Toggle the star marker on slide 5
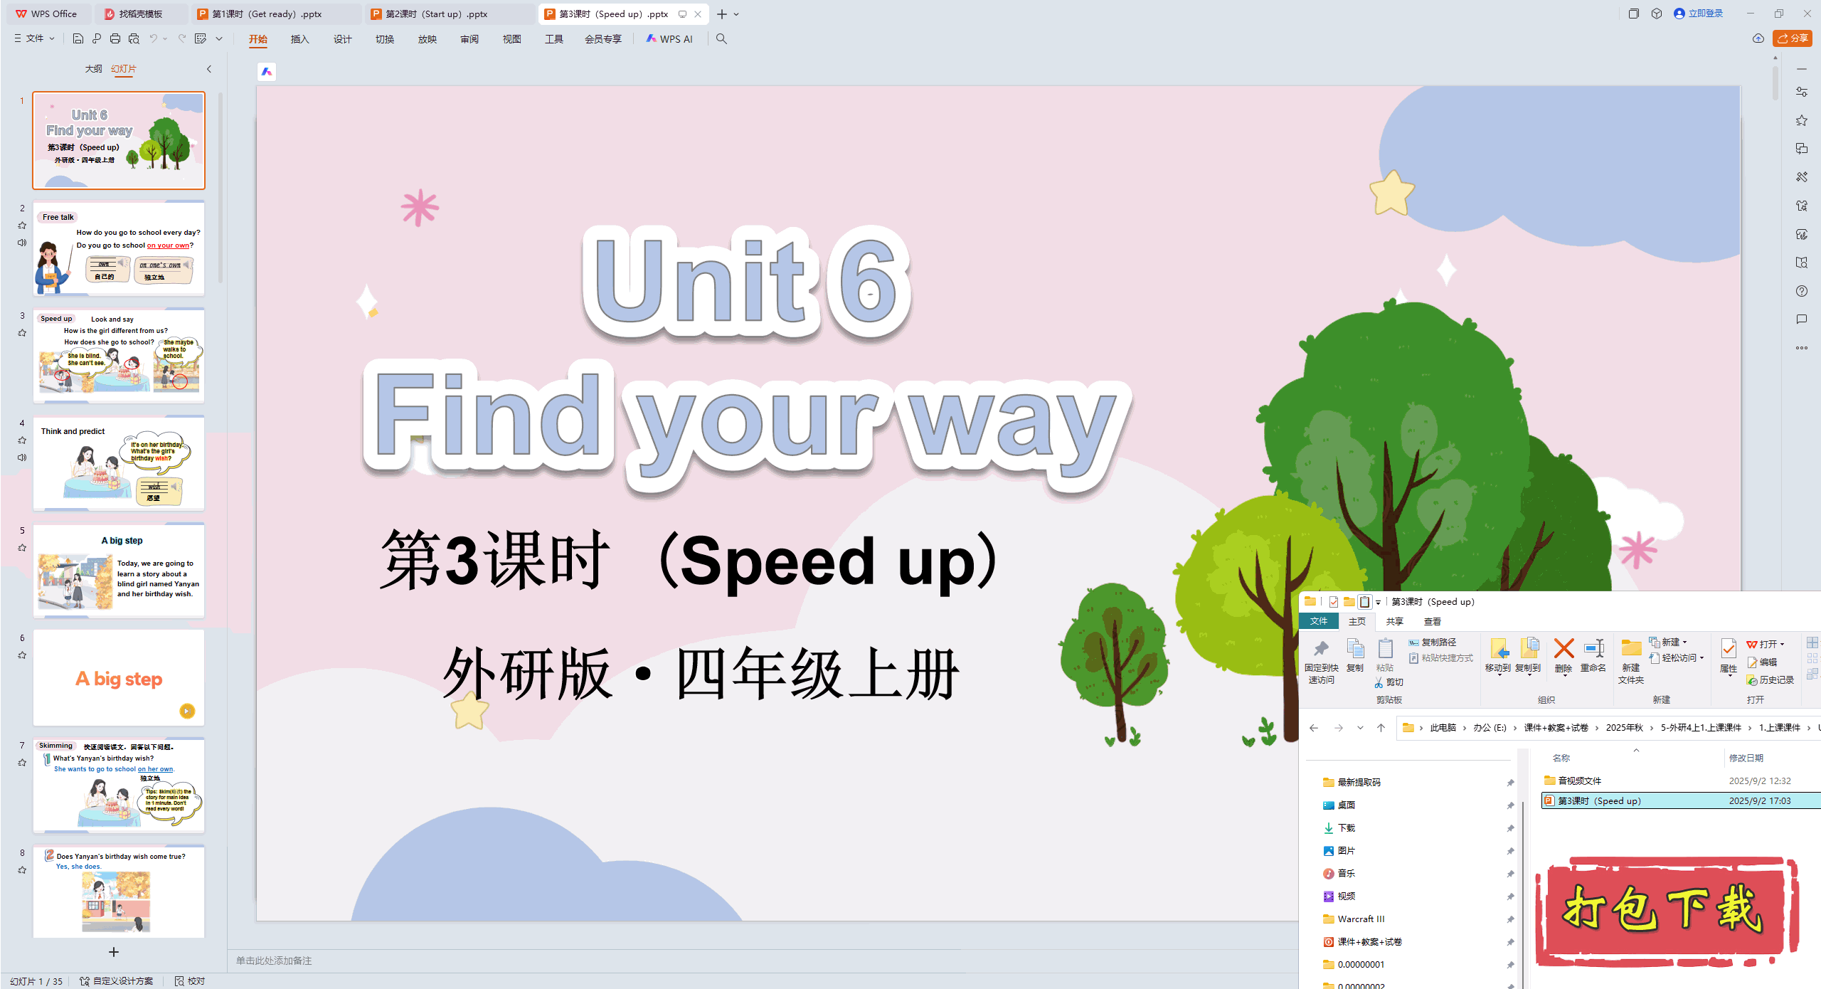 click(x=22, y=548)
